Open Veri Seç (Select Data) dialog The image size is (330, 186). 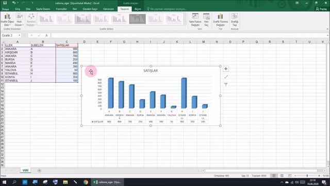coord(206,20)
